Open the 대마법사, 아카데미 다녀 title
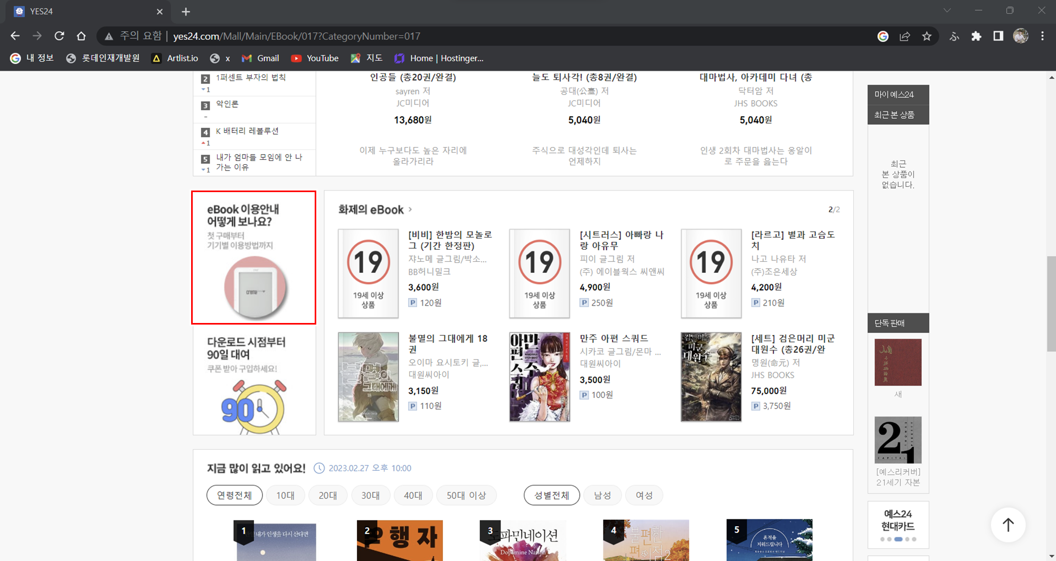The image size is (1056, 561). click(756, 78)
